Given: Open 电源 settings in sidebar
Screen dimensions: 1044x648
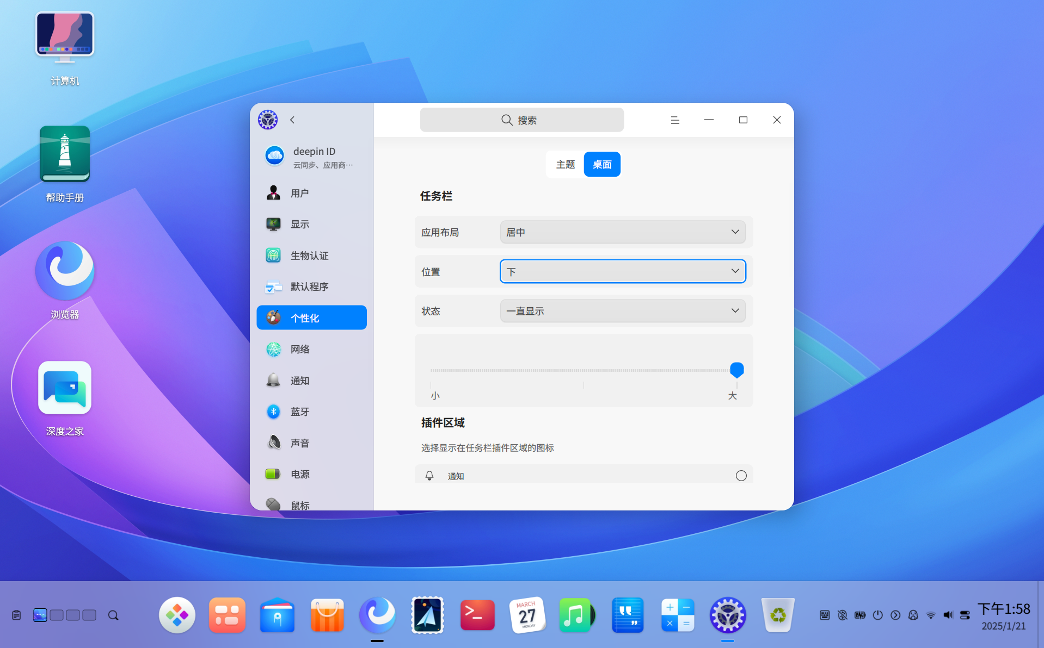Looking at the screenshot, I should (x=311, y=474).
